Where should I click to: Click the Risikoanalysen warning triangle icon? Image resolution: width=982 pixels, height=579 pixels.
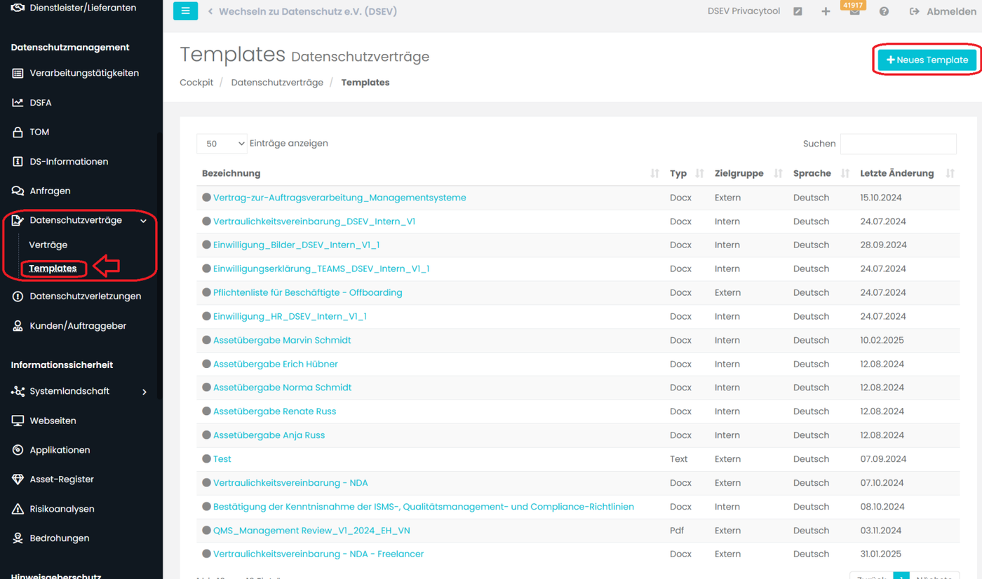(18, 509)
